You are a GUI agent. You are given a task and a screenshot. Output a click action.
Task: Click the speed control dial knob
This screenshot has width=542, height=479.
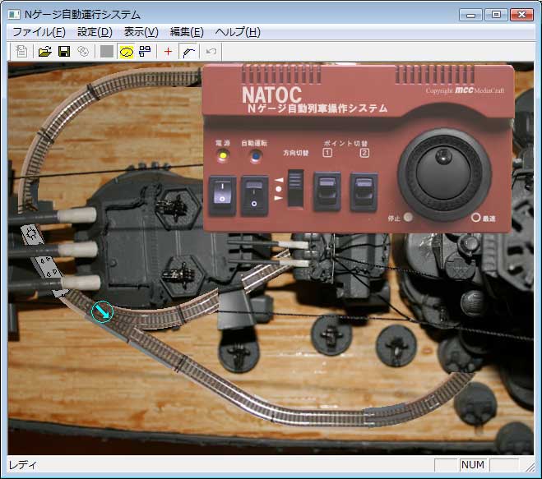point(444,174)
